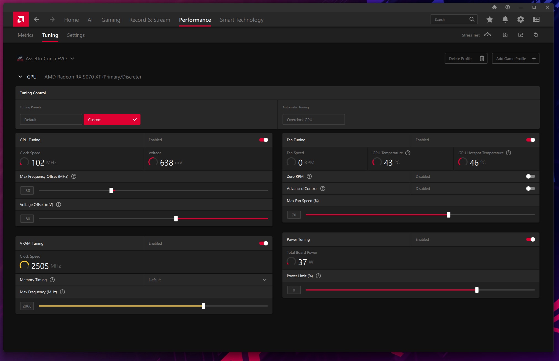559x361 pixels.
Task: Expand the Assetto Corsa EVO profile dropdown
Action: click(72, 59)
